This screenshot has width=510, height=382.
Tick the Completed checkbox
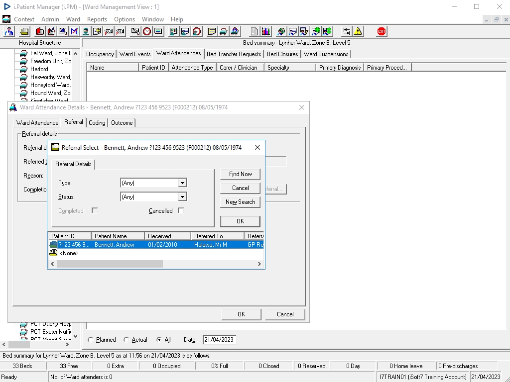pyautogui.click(x=95, y=211)
